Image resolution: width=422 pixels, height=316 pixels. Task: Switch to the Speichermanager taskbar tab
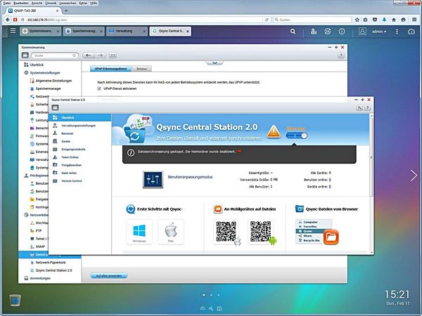point(84,31)
